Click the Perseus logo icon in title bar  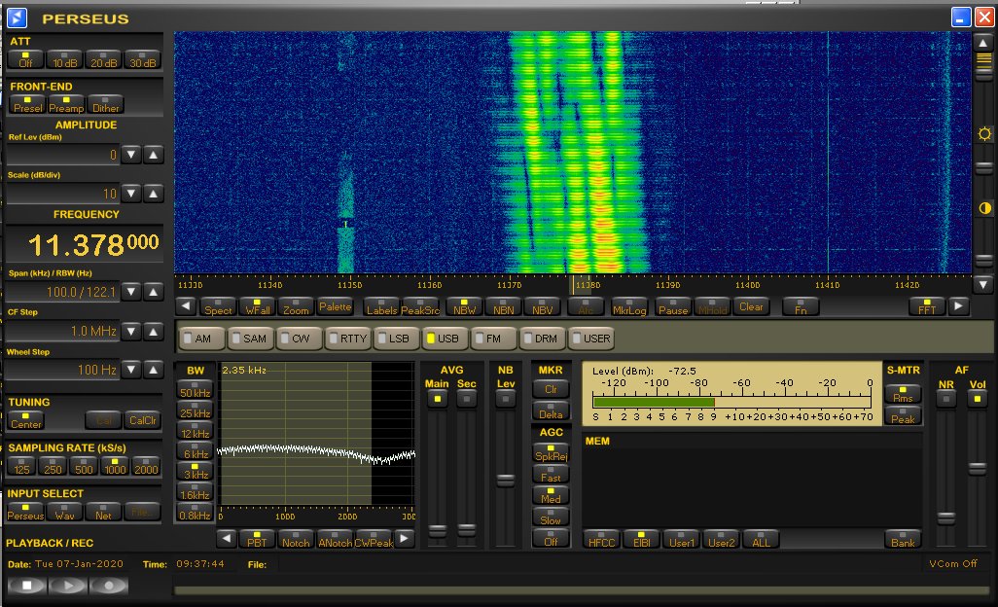pos(18,18)
